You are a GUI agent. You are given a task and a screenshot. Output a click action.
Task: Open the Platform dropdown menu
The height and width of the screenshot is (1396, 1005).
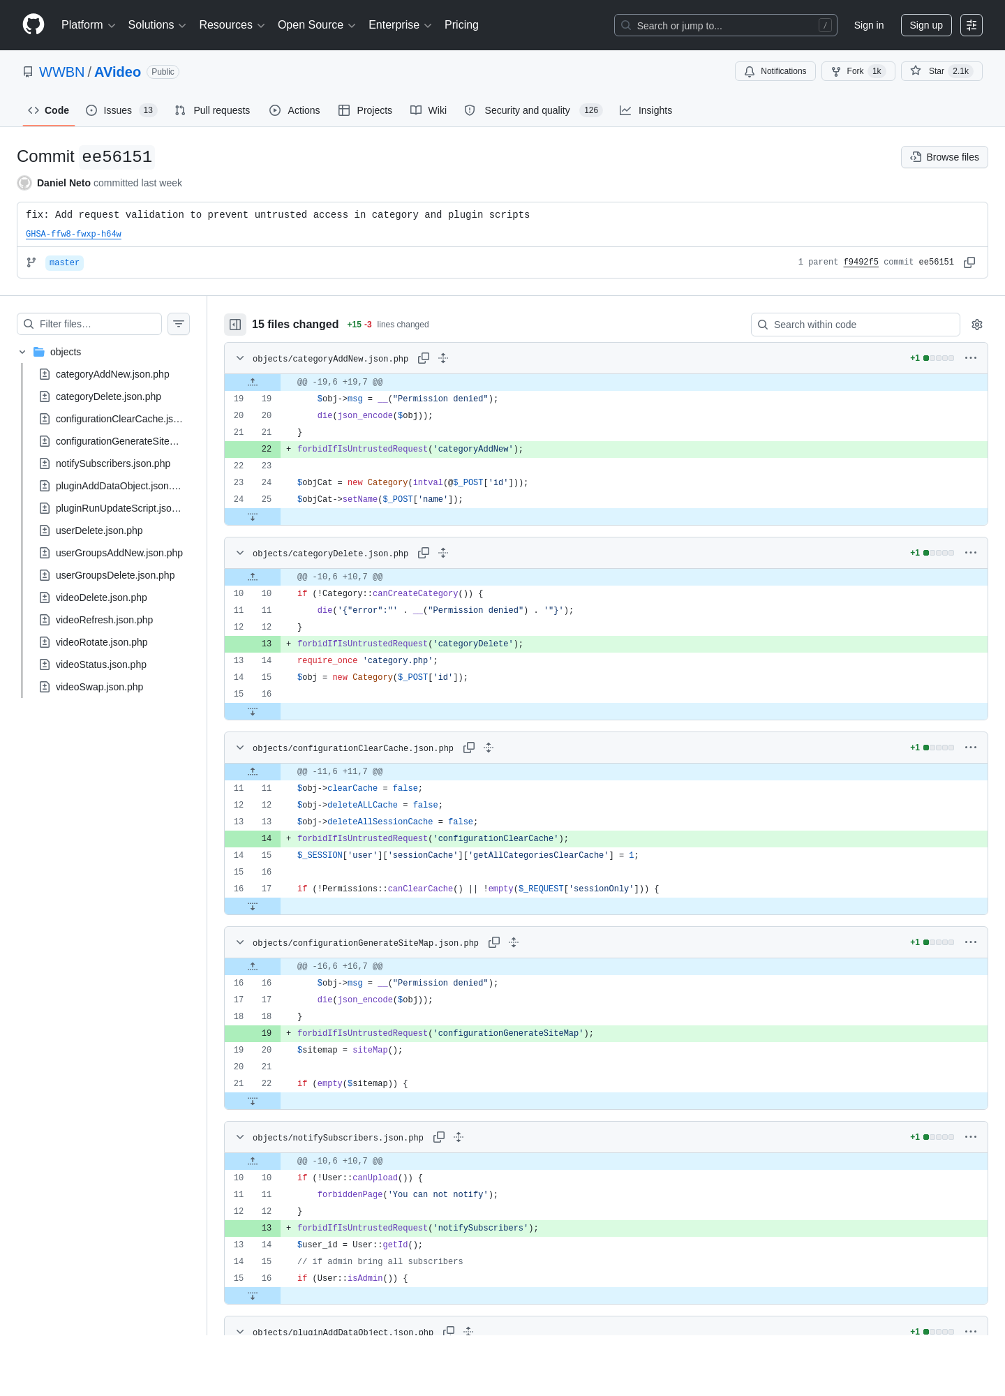(88, 25)
